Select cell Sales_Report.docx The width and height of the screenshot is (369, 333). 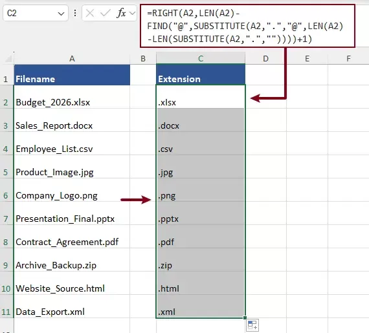(72, 120)
